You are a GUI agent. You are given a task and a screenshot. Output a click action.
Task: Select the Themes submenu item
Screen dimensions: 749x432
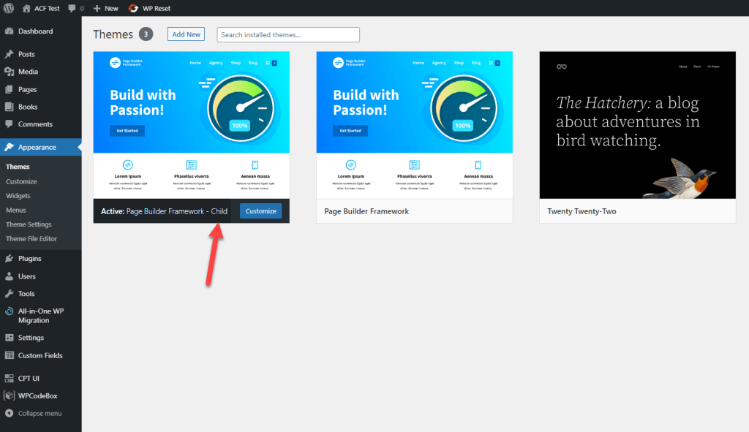pos(18,167)
